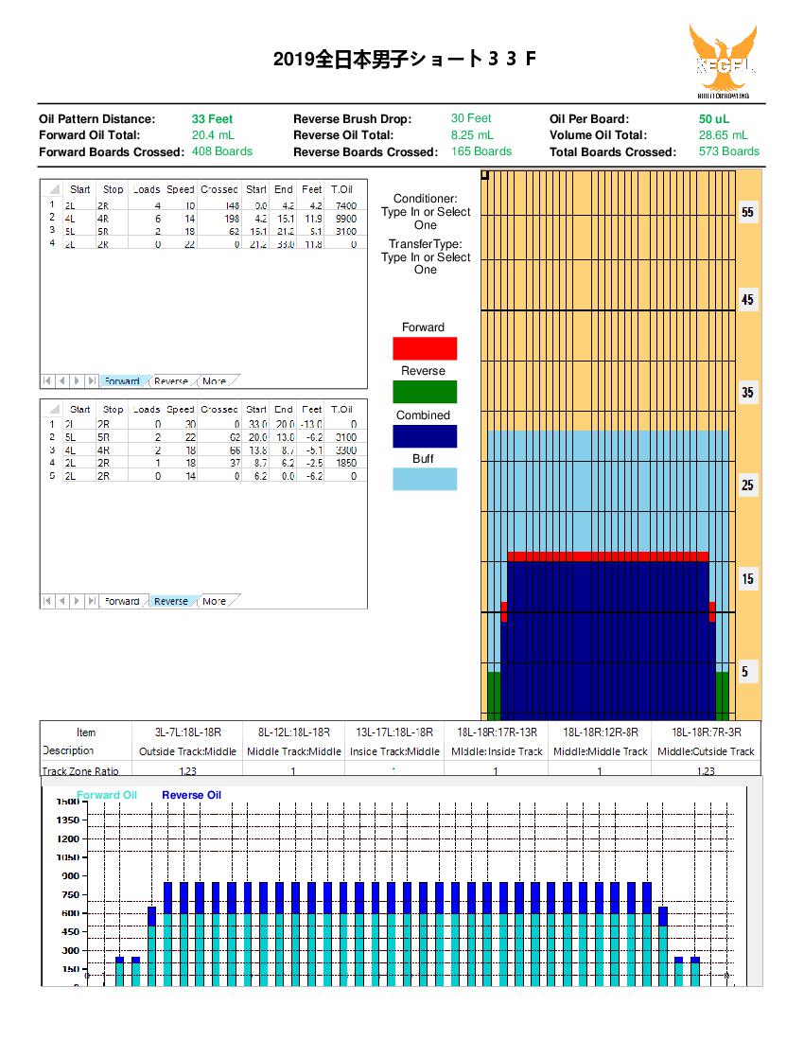The width and height of the screenshot is (804, 1041).
Task: Click the Kegel eagle logo
Action: click(x=723, y=62)
